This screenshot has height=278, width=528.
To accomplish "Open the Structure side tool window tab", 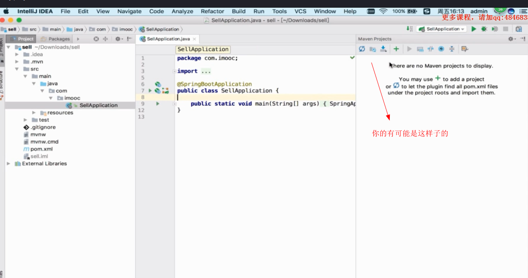I will [x=2, y=86].
